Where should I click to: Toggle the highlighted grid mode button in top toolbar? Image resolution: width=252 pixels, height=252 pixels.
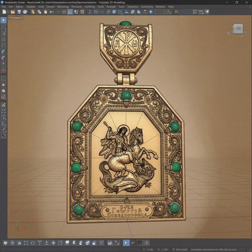click(x=70, y=12)
